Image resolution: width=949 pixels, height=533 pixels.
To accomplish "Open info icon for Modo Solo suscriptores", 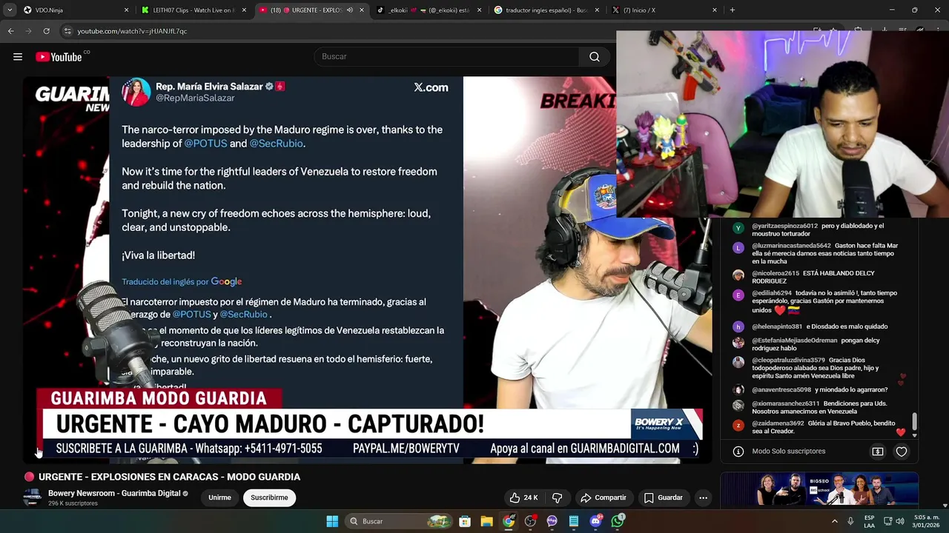I will tap(738, 452).
